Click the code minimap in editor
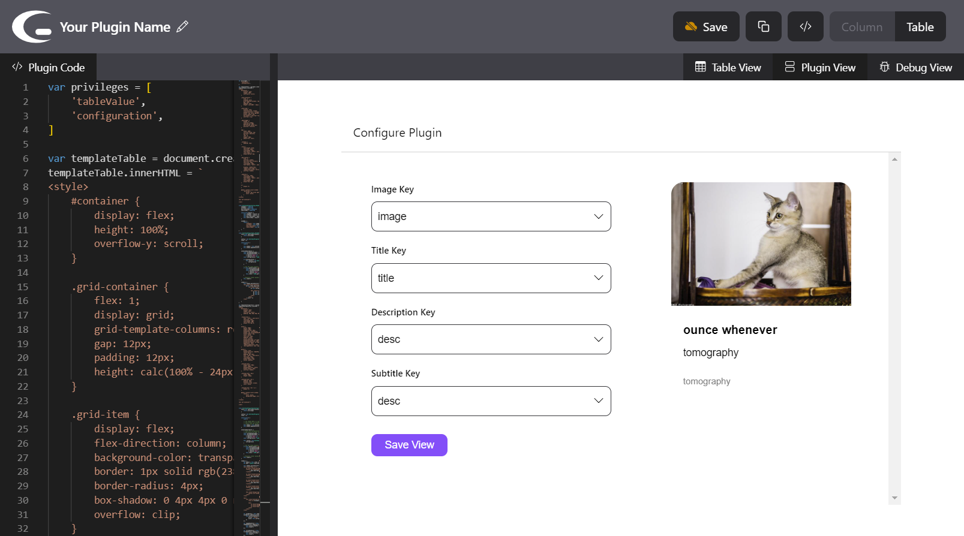This screenshot has width=964, height=536. coord(250,300)
